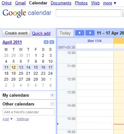Image resolution: width=124 pixels, height=134 pixels.
Task: Select April 20 in the mini calendar
Action: pyautogui.click(x=21, y=73)
